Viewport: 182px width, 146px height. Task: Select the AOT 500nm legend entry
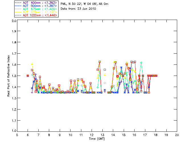36,6
